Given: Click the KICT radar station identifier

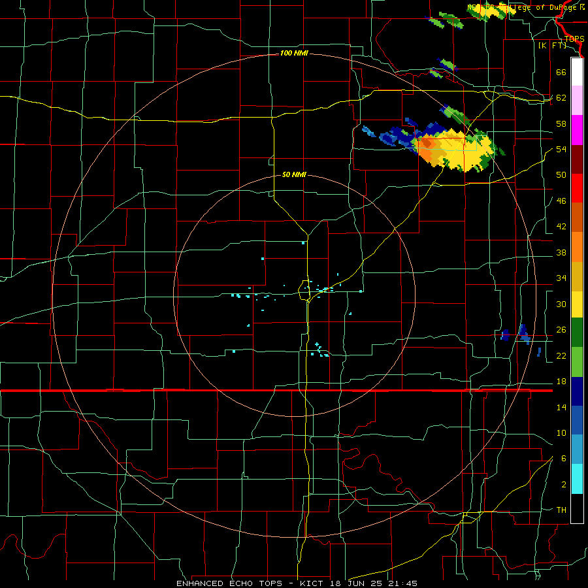Looking at the screenshot, I should click(313, 583).
